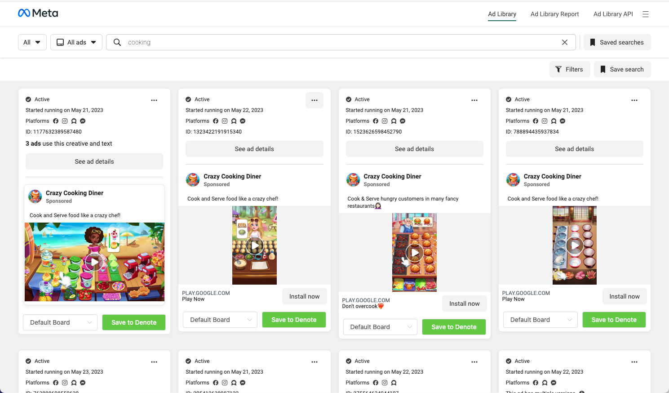Open the All countries dropdown
The height and width of the screenshot is (393, 669).
click(32, 42)
